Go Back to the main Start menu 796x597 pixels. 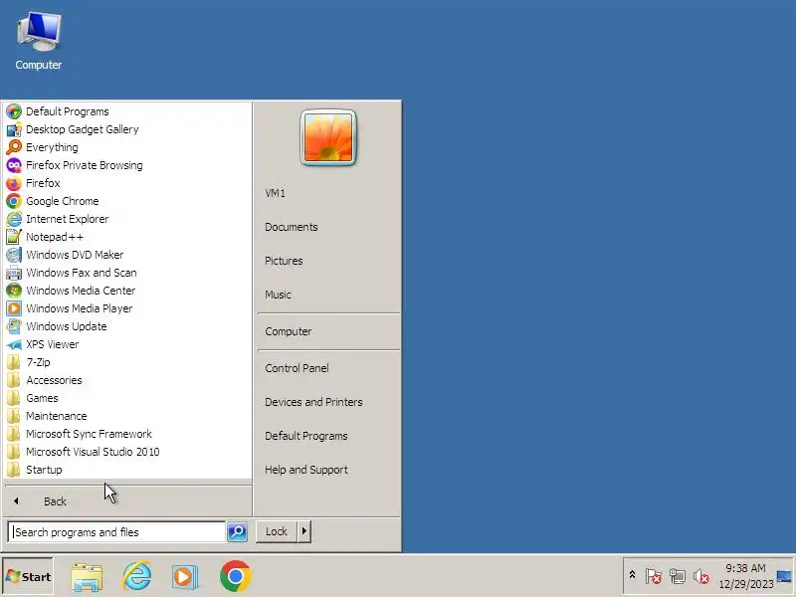point(128,501)
